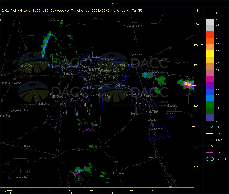Click the 'Paso_Barroso' map label
Image resolution: width=229 pixels, height=194 pixels.
pos(156,157)
